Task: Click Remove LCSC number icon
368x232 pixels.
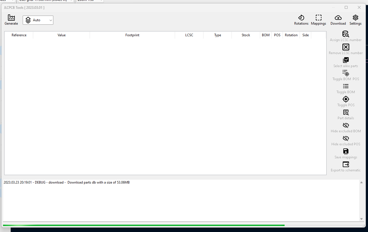Action: click(346, 47)
